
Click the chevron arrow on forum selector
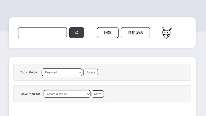click(88, 94)
